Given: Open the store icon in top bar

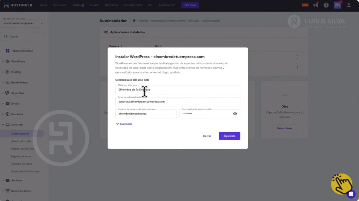Looking at the screenshot, I should pyautogui.click(x=337, y=5).
